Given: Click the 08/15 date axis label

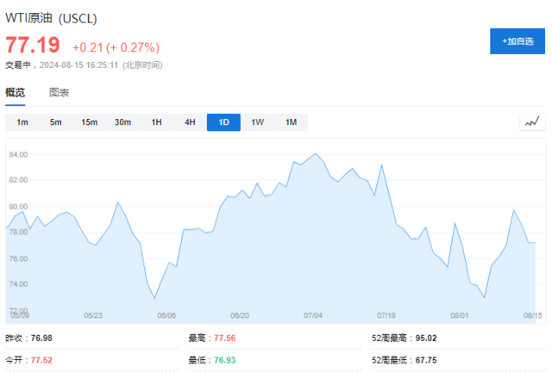Looking at the screenshot, I should (533, 315).
